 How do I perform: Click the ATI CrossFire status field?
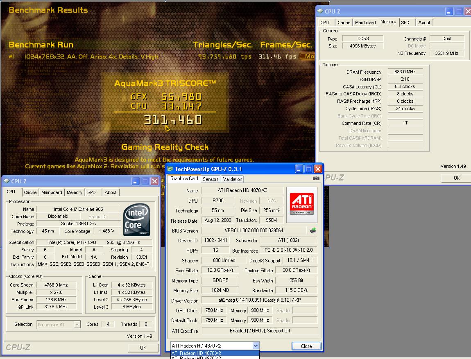point(260,330)
